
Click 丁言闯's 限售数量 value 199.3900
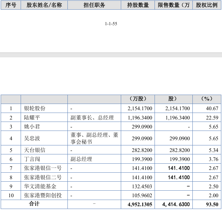tap(180, 159)
